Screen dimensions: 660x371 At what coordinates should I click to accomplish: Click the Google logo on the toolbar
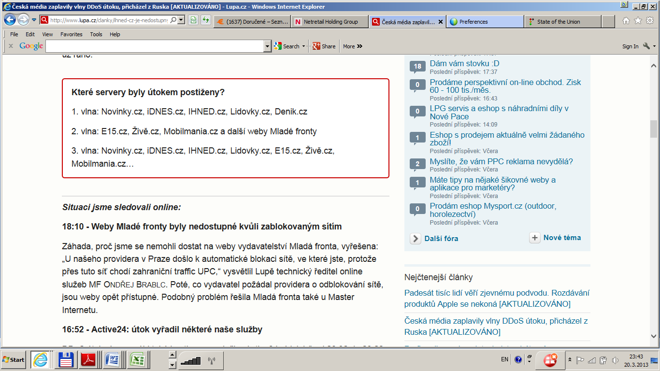click(31, 46)
